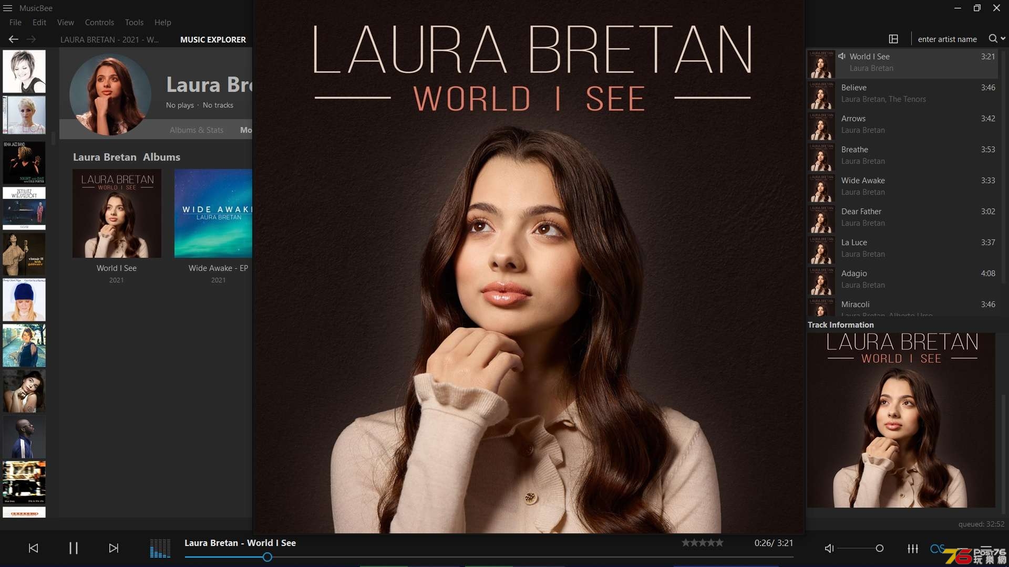This screenshot has height=567, width=1009.
Task: Select the Believe track in the playlist
Action: (x=903, y=93)
